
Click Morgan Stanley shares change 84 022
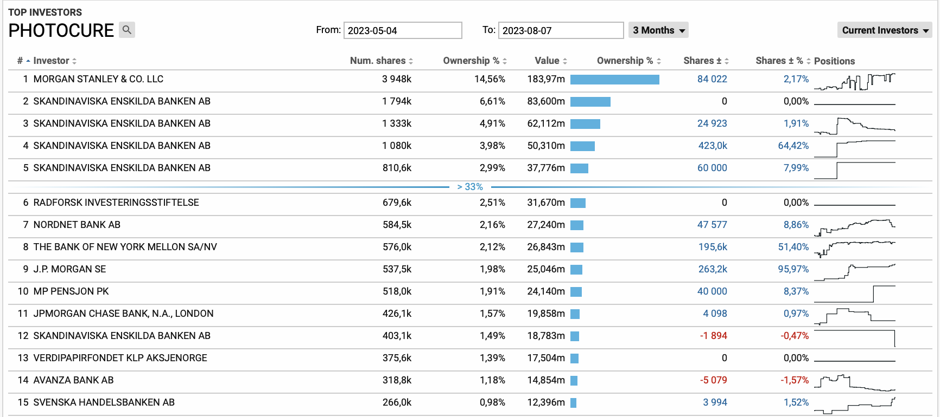tap(712, 79)
